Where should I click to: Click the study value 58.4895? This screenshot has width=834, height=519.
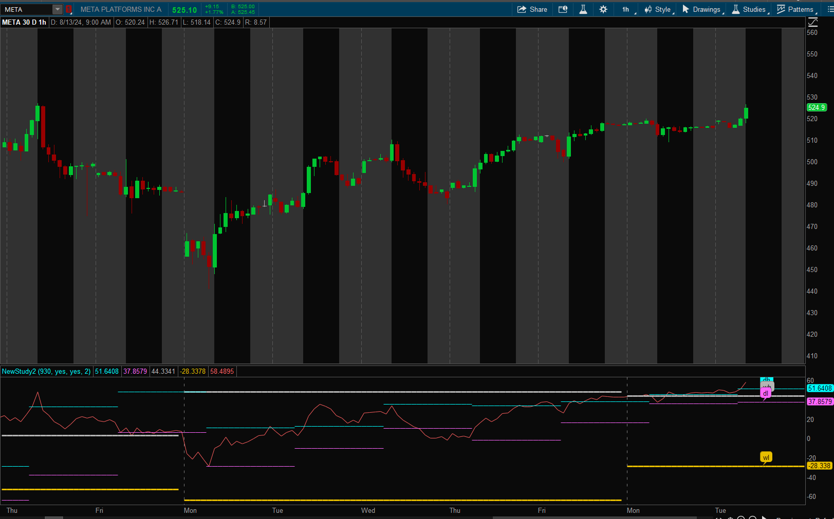[x=222, y=371]
